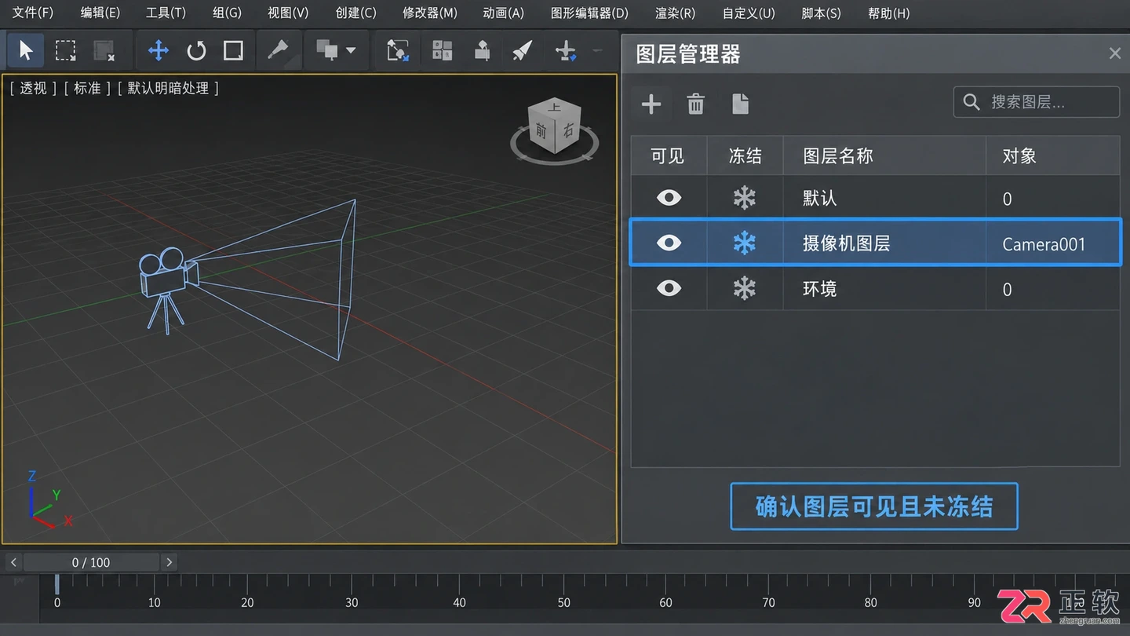Delete layer using trash icon

[696, 104]
